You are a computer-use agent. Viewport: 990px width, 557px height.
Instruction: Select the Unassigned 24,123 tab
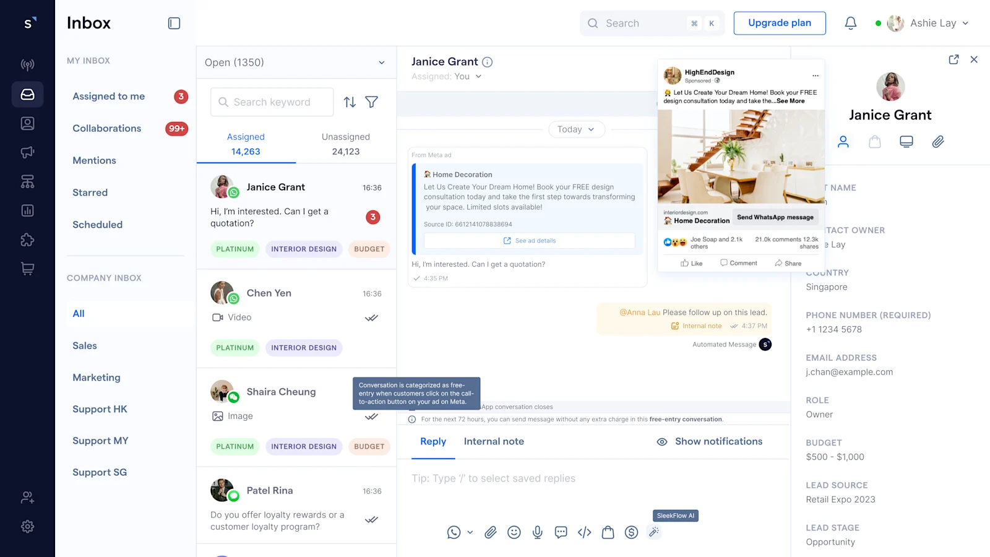coord(346,144)
